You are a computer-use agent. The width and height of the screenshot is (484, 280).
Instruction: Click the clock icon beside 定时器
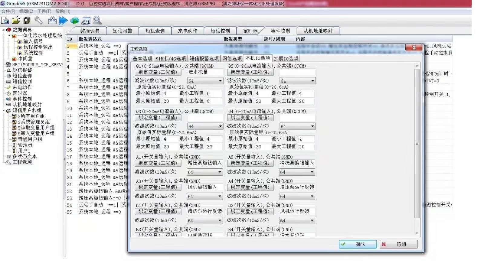[8, 93]
